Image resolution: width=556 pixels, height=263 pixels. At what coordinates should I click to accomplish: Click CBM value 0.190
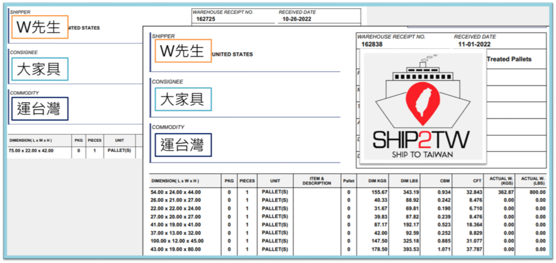(x=444, y=208)
